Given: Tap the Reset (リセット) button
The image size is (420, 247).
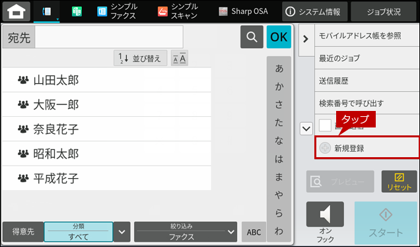Looking at the screenshot, I should pyautogui.click(x=399, y=182).
